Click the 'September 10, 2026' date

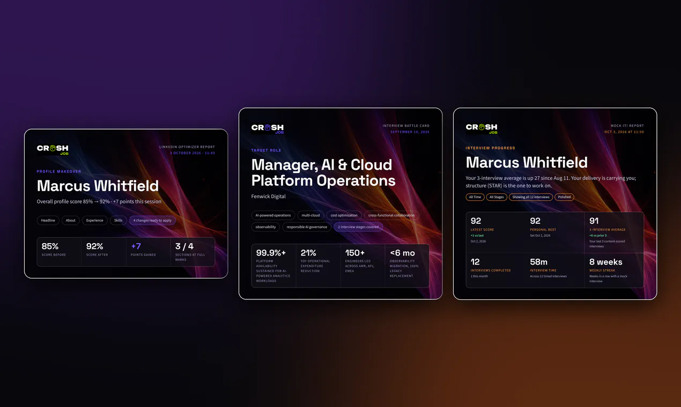pyautogui.click(x=410, y=132)
